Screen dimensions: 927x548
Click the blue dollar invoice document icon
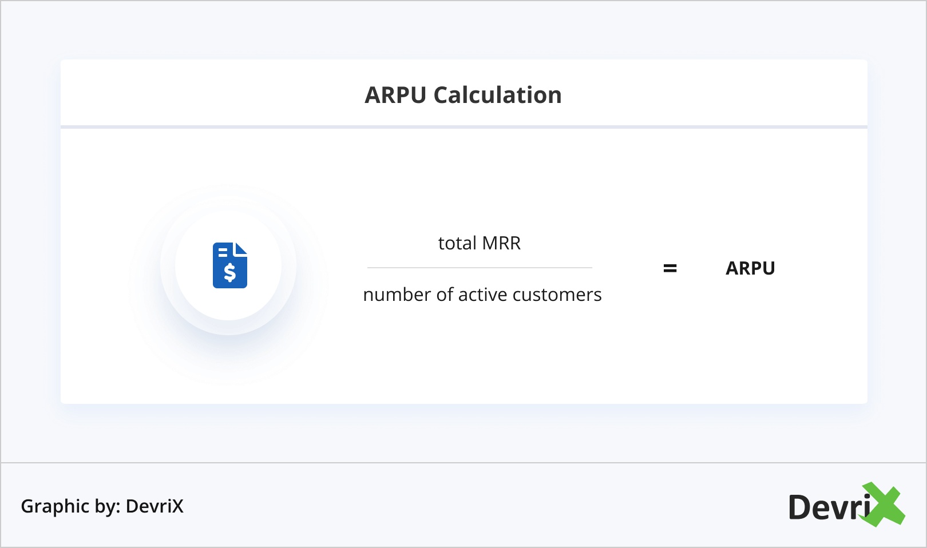coord(229,265)
